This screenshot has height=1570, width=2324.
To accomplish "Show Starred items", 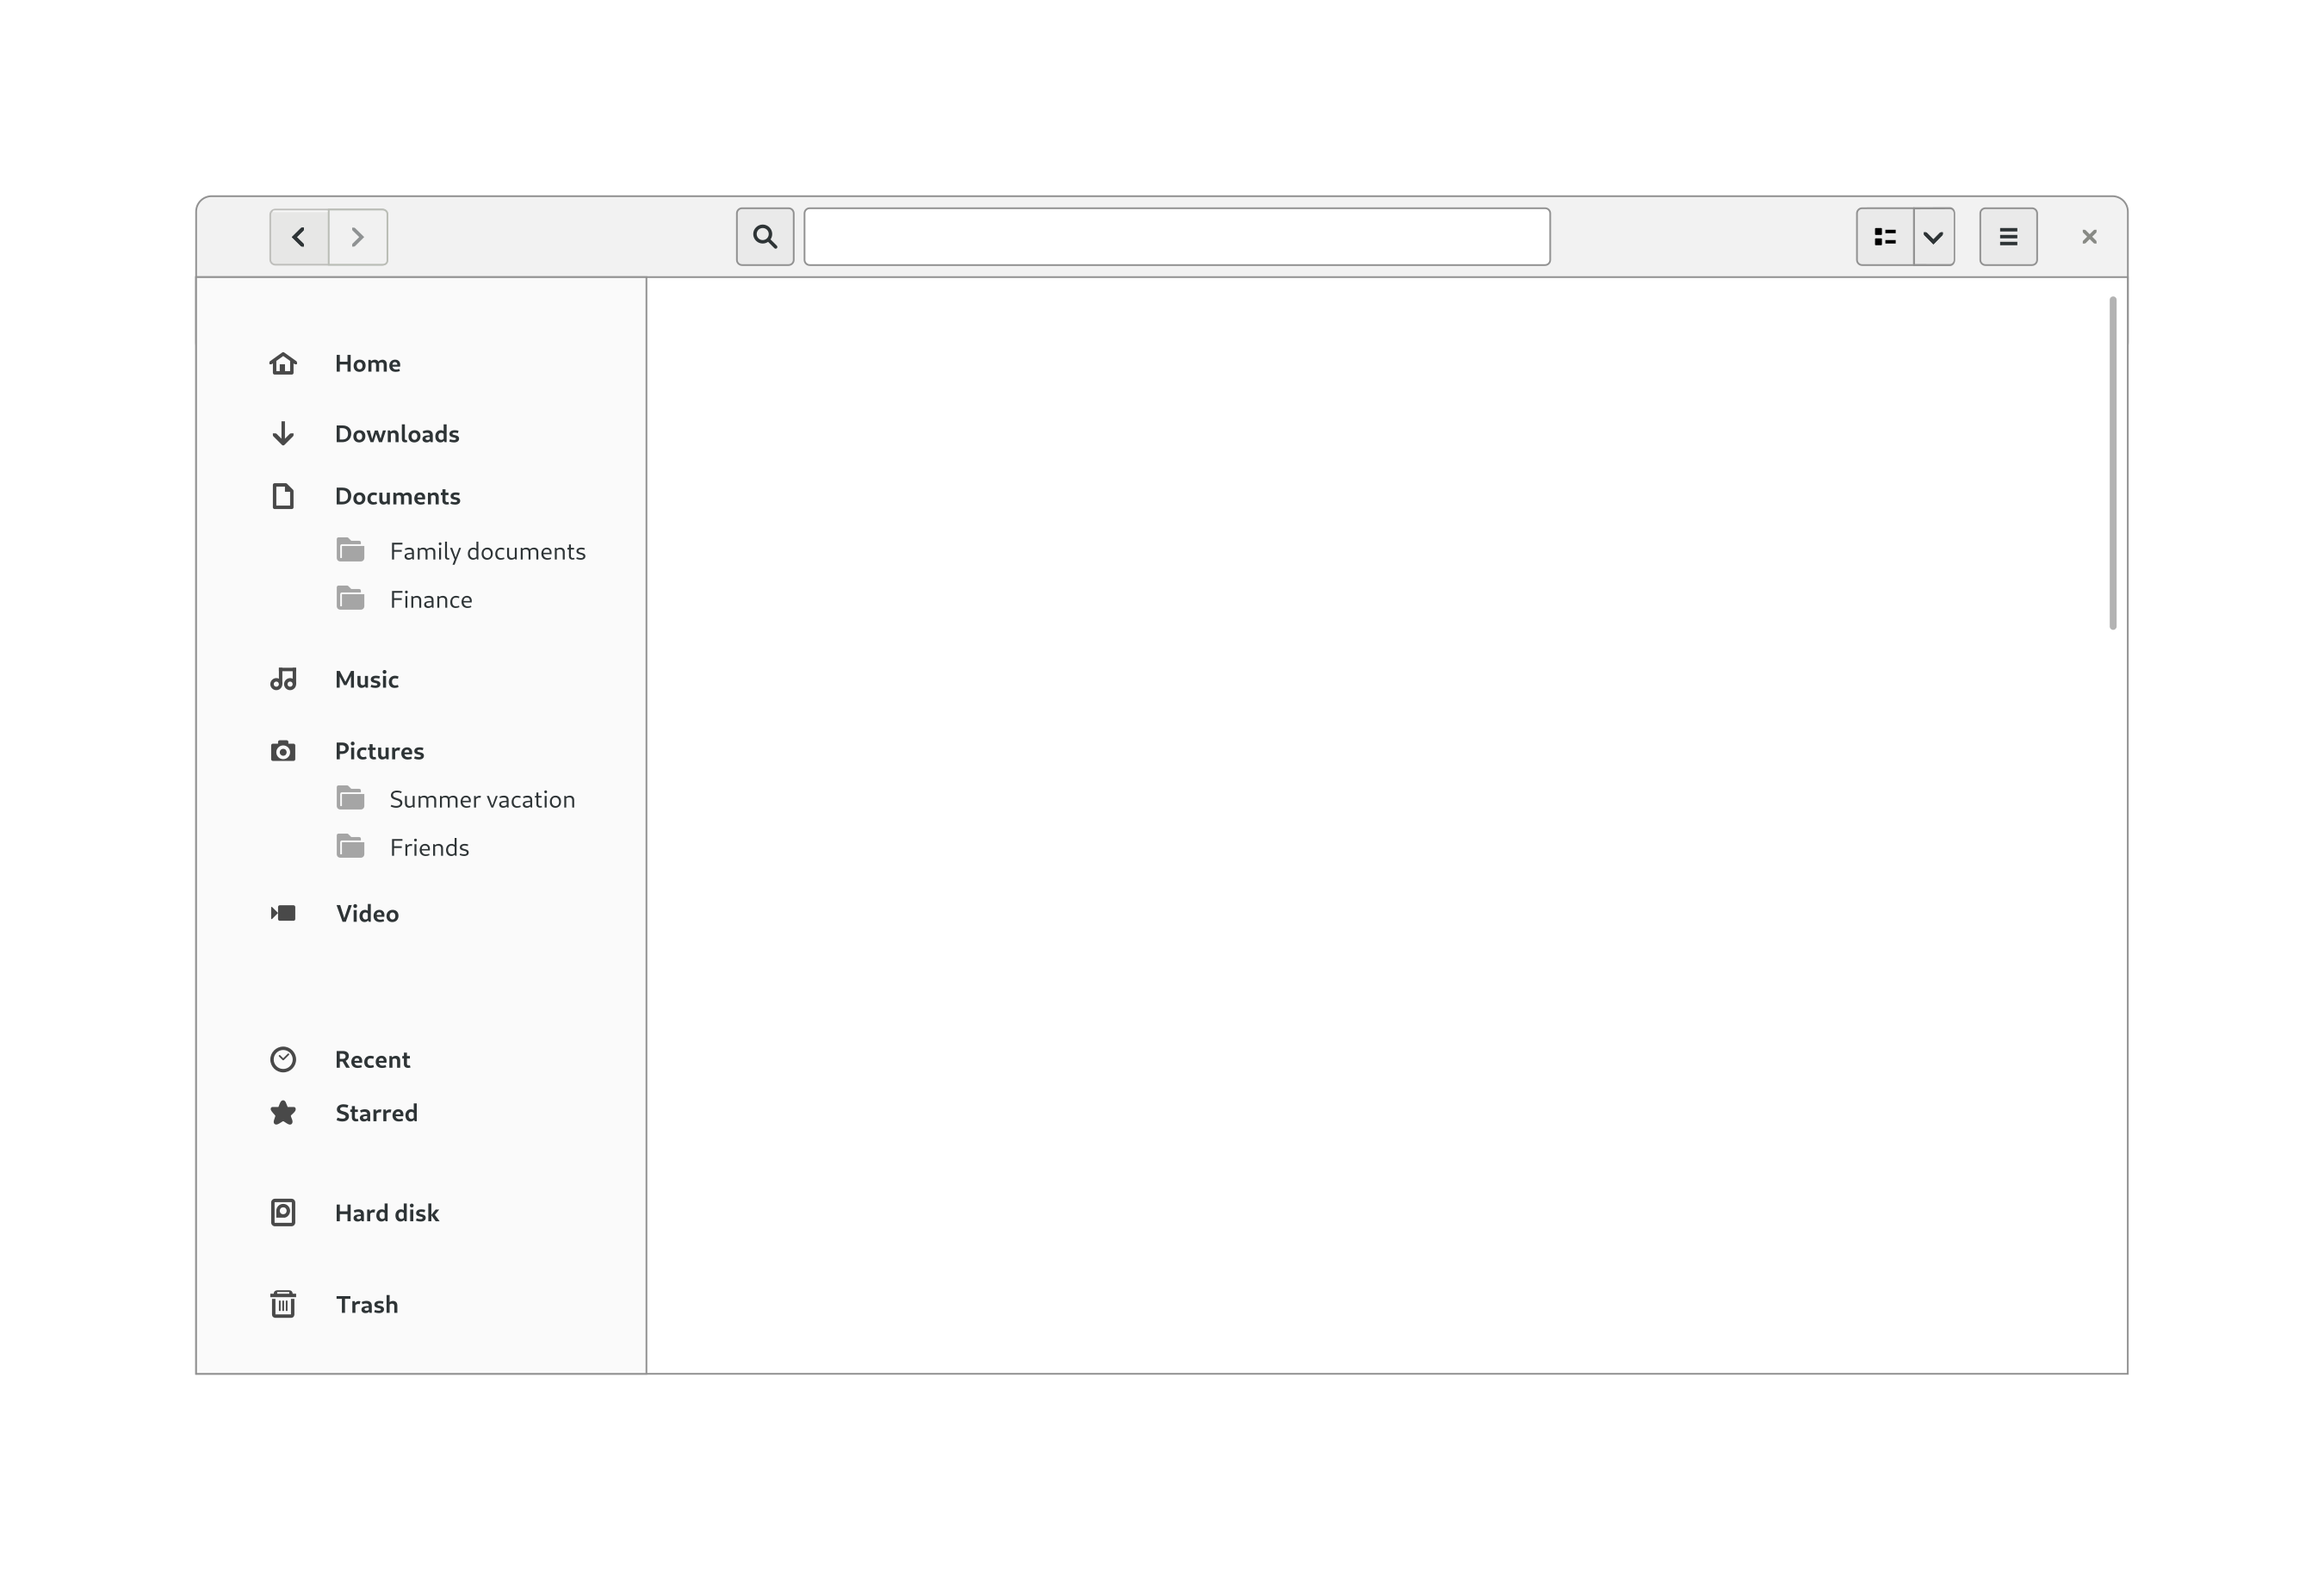I will pos(376,1113).
